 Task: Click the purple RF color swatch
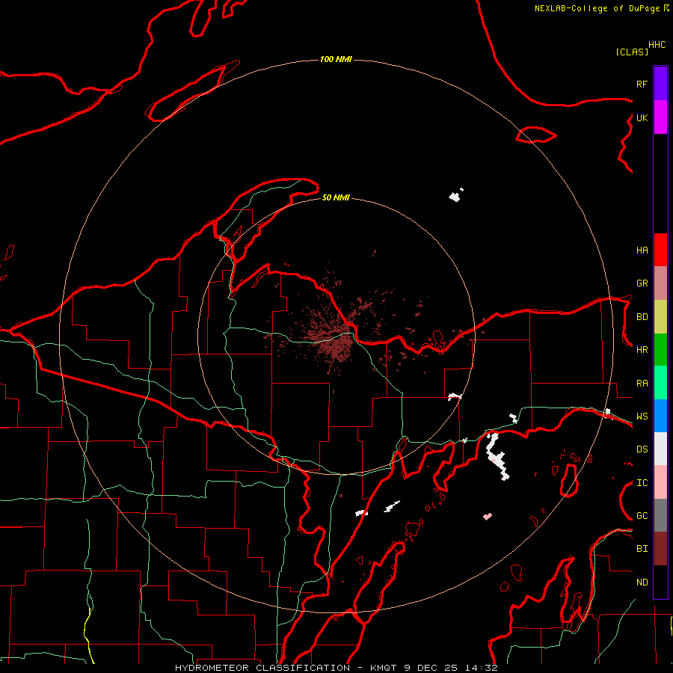pos(660,84)
